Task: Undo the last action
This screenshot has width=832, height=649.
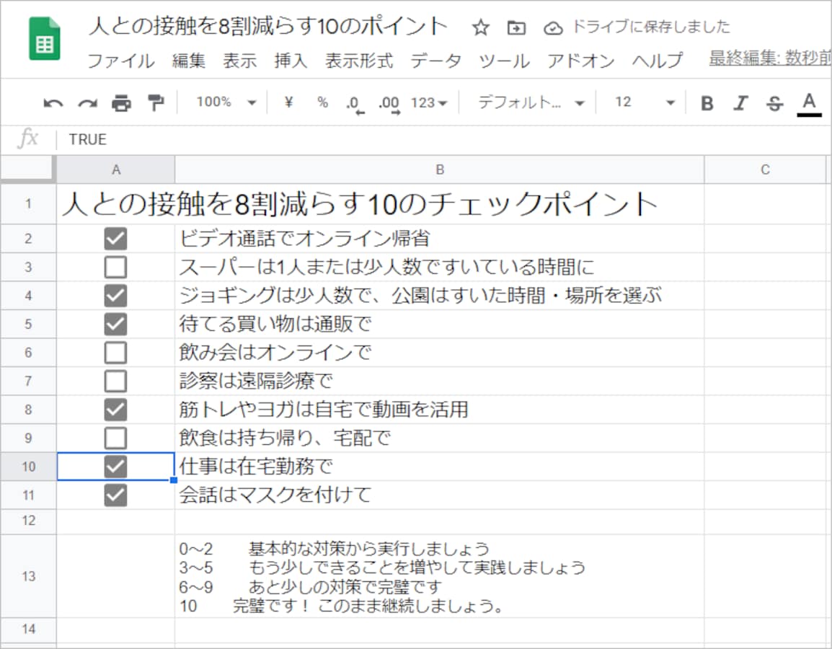Action: [x=53, y=103]
